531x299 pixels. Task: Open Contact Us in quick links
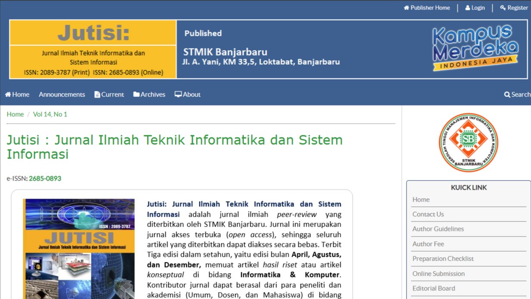(x=428, y=214)
